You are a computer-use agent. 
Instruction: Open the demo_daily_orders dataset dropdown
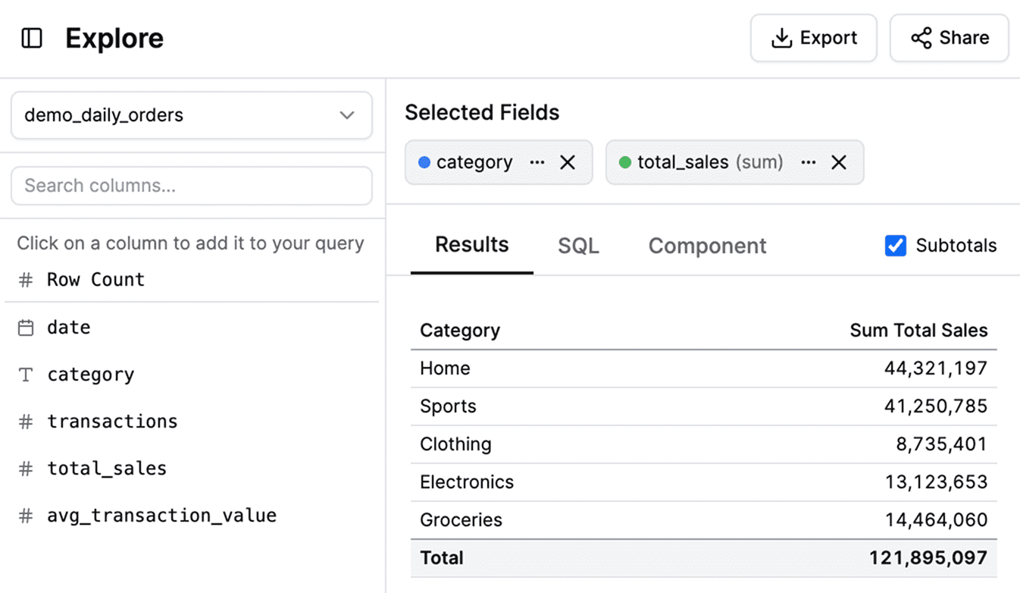191,115
